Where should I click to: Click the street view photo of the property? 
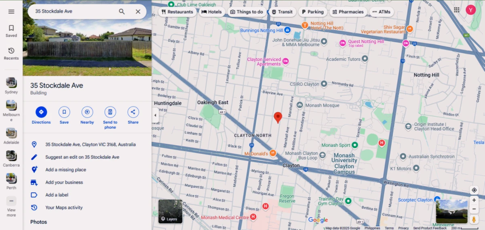click(87, 38)
